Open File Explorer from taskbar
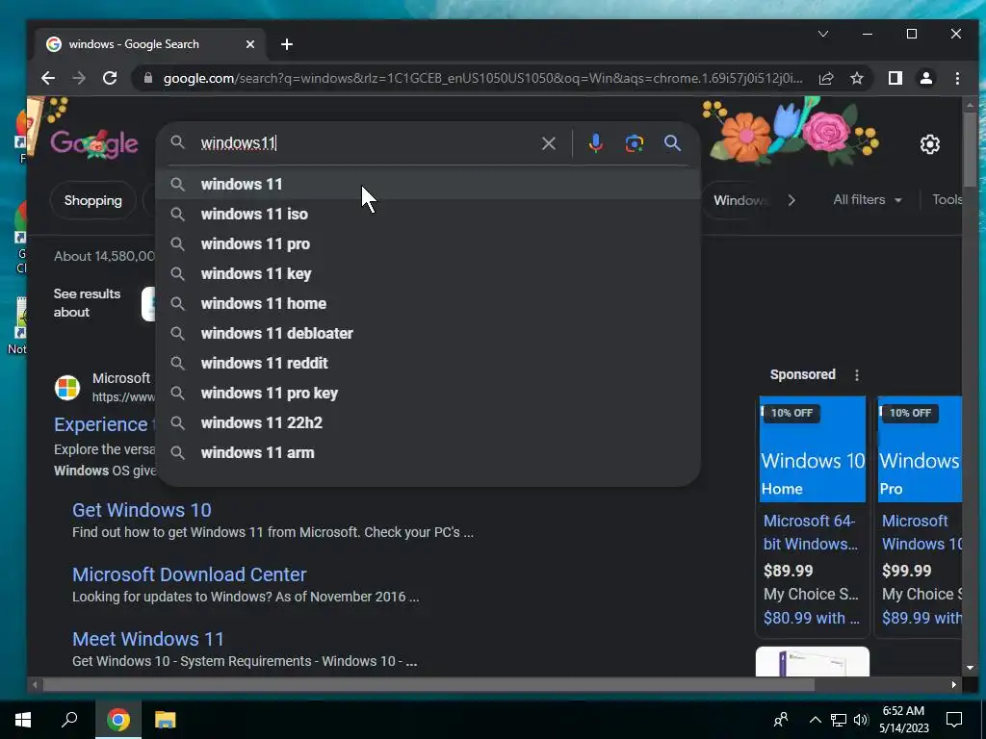 tap(166, 720)
